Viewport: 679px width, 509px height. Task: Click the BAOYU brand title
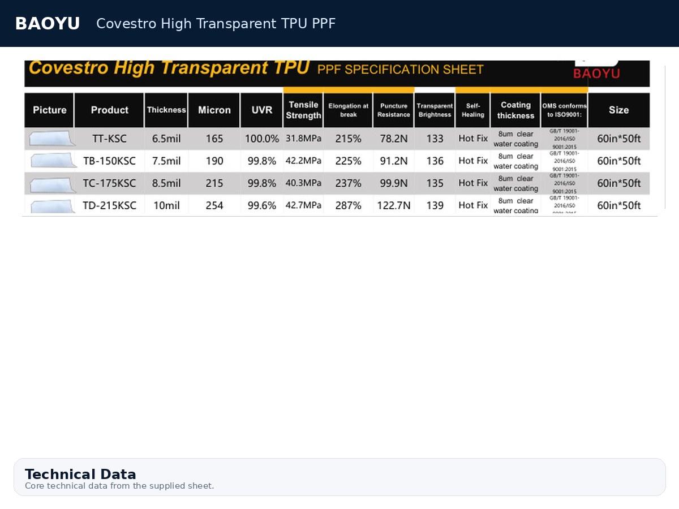click(47, 24)
